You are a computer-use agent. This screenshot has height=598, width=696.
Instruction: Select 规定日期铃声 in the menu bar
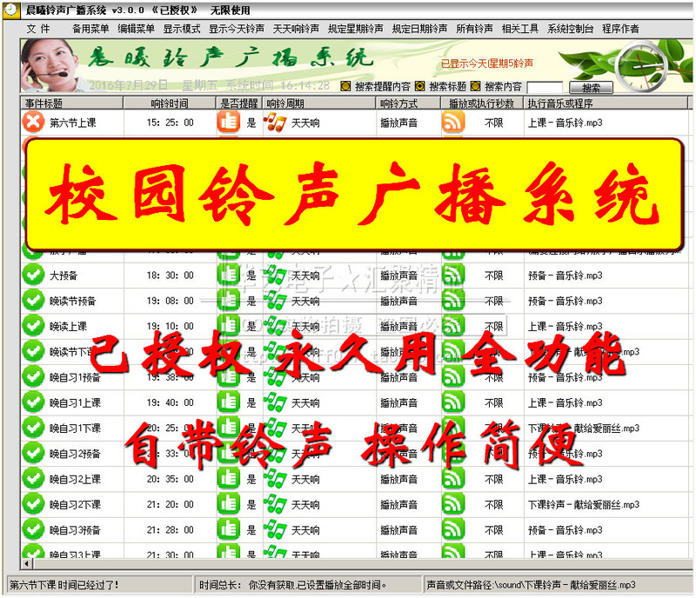point(419,29)
